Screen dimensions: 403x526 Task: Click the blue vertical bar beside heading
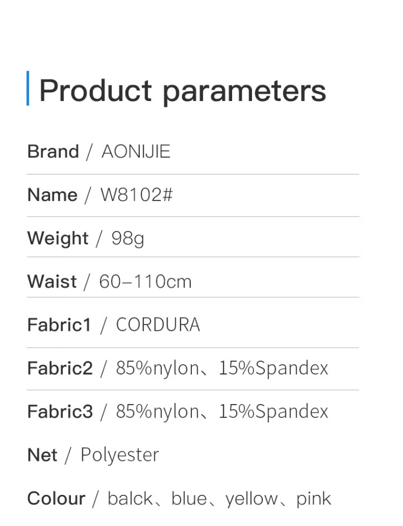[28, 88]
